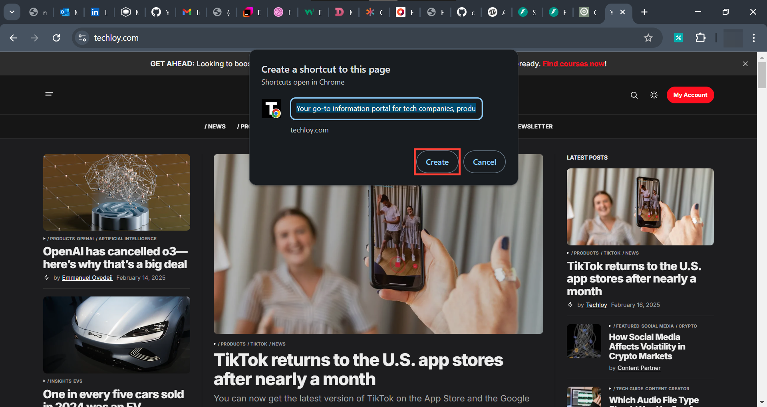Switch to the Outlook tab
Screen dimensions: 767x407
(x=68, y=12)
